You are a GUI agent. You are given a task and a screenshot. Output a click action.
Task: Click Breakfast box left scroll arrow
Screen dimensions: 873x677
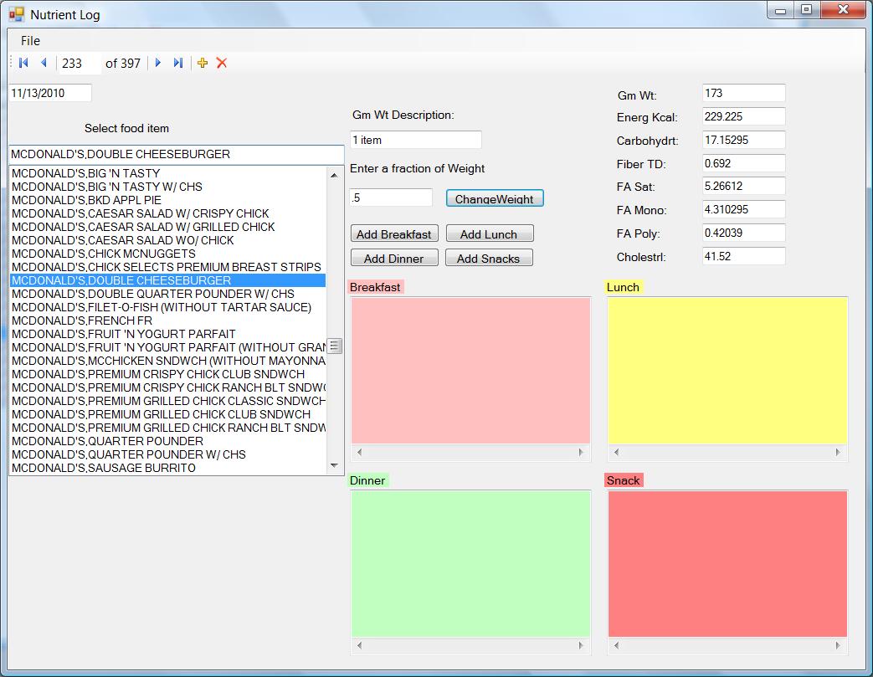coord(359,452)
